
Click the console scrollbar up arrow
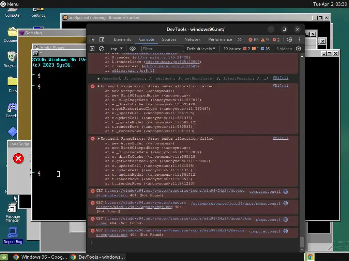click(x=302, y=56)
